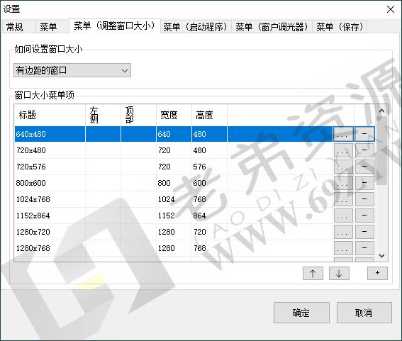
Task: Cancel changes with 取消 button
Action: click(x=364, y=313)
